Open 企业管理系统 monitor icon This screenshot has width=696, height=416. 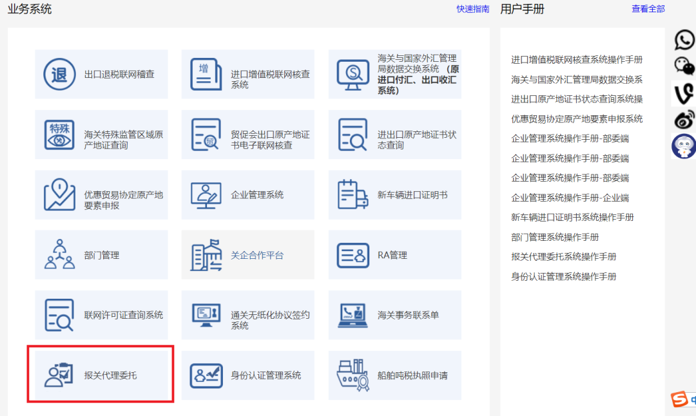(206, 194)
